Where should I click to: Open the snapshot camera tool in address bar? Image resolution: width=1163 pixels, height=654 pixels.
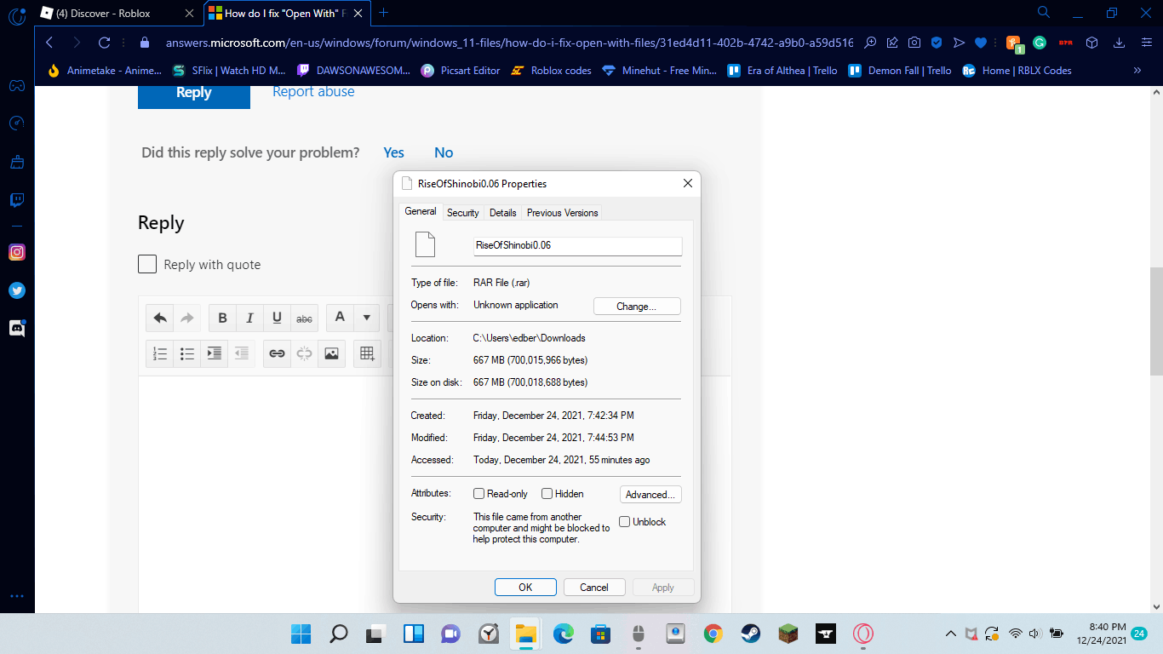(x=914, y=43)
